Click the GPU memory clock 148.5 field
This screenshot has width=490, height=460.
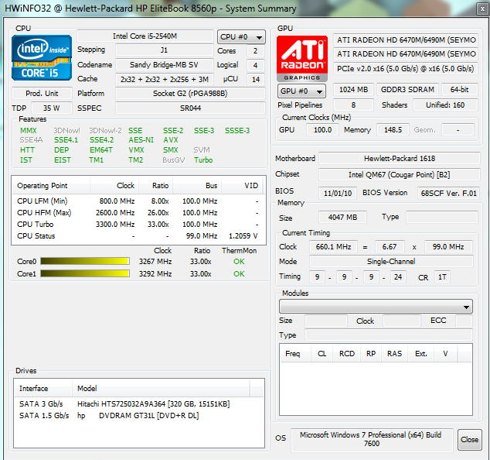pos(393,129)
